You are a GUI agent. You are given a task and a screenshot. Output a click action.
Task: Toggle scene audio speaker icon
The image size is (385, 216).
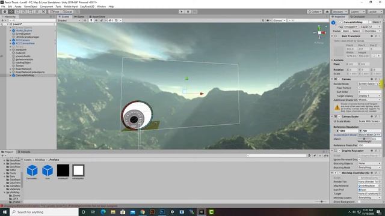[96, 20]
